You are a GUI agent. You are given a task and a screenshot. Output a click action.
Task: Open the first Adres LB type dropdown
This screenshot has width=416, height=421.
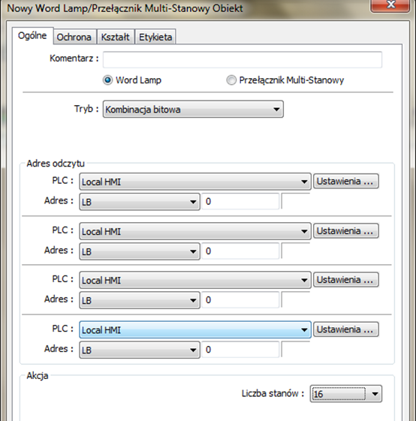pyautogui.click(x=140, y=202)
